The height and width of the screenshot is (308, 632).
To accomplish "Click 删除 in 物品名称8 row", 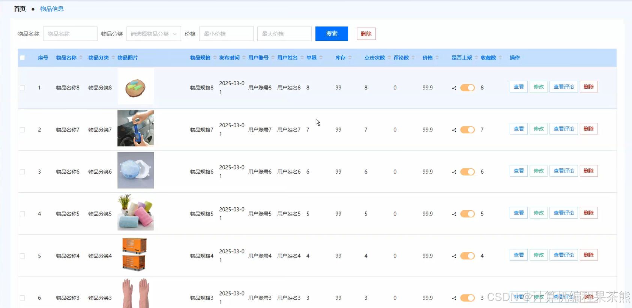I will tap(588, 87).
